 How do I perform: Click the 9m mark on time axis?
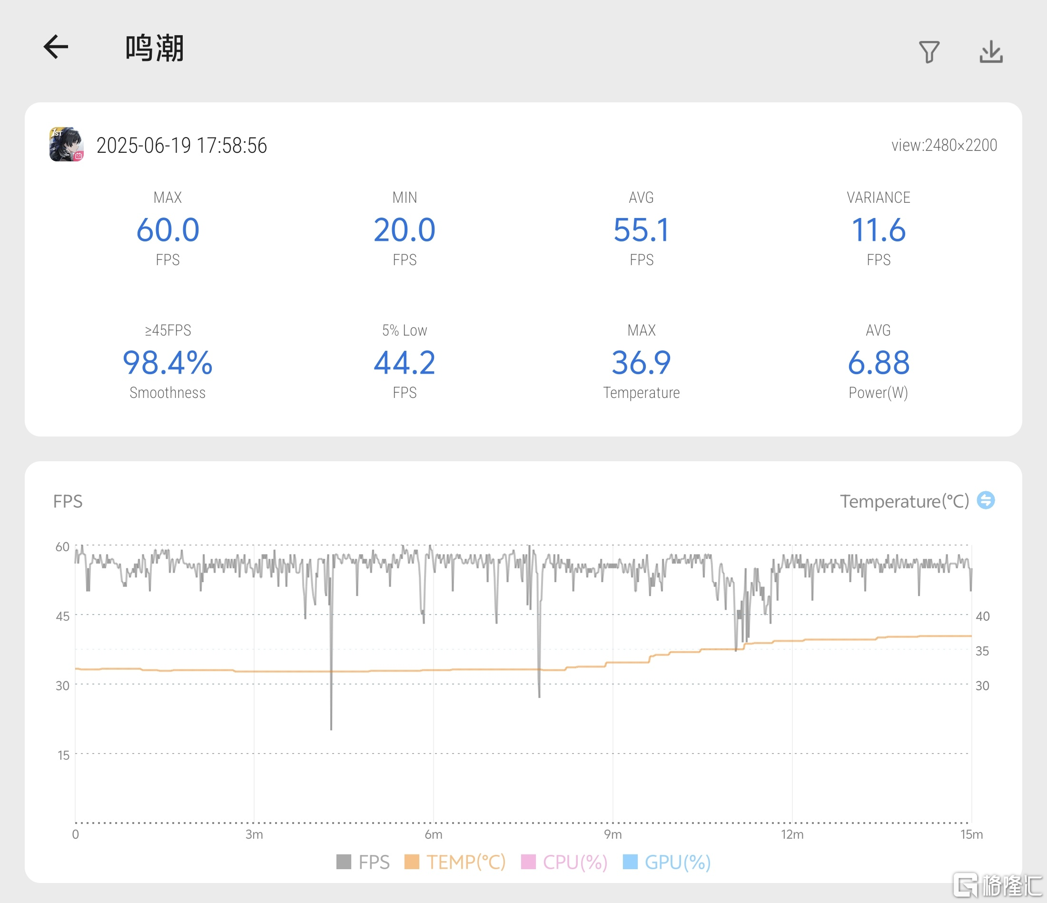pos(613,834)
